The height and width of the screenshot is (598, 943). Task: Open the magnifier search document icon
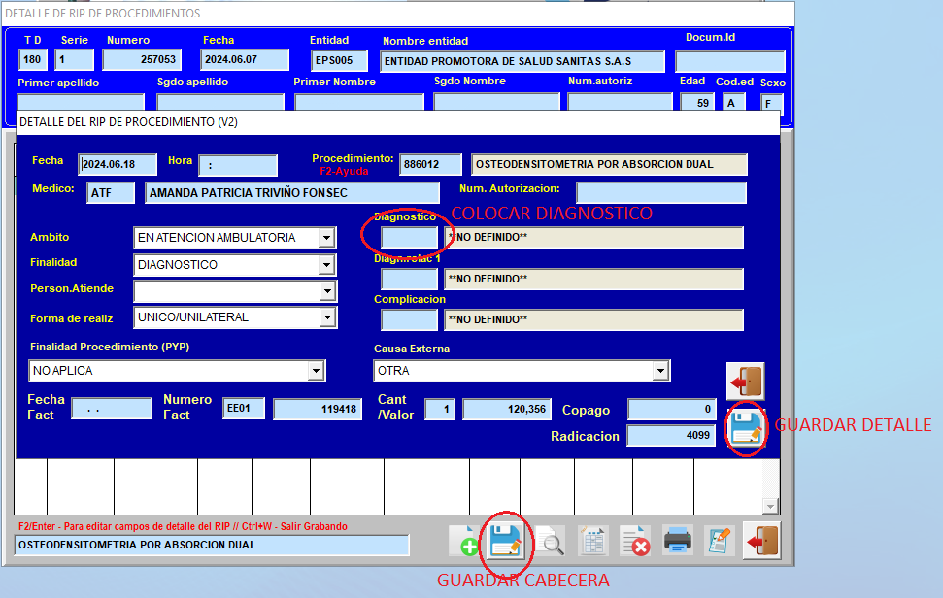pyautogui.click(x=551, y=541)
